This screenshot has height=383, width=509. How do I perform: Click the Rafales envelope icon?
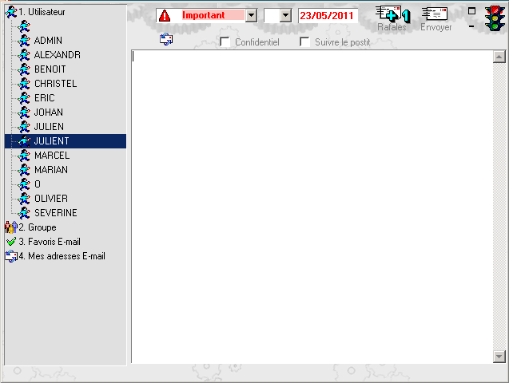click(392, 14)
